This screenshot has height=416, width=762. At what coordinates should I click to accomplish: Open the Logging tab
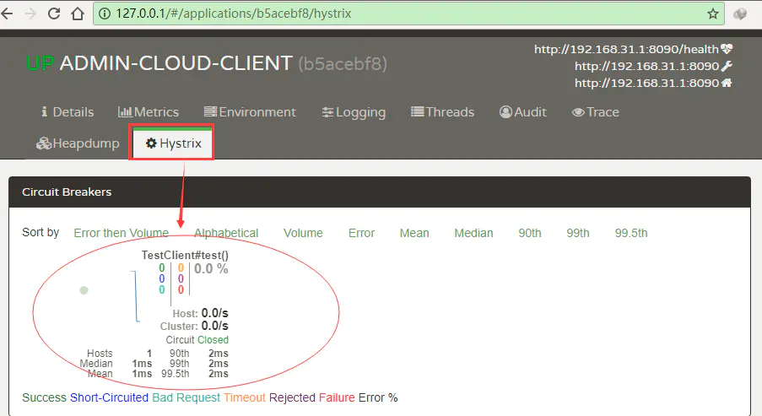coord(354,112)
